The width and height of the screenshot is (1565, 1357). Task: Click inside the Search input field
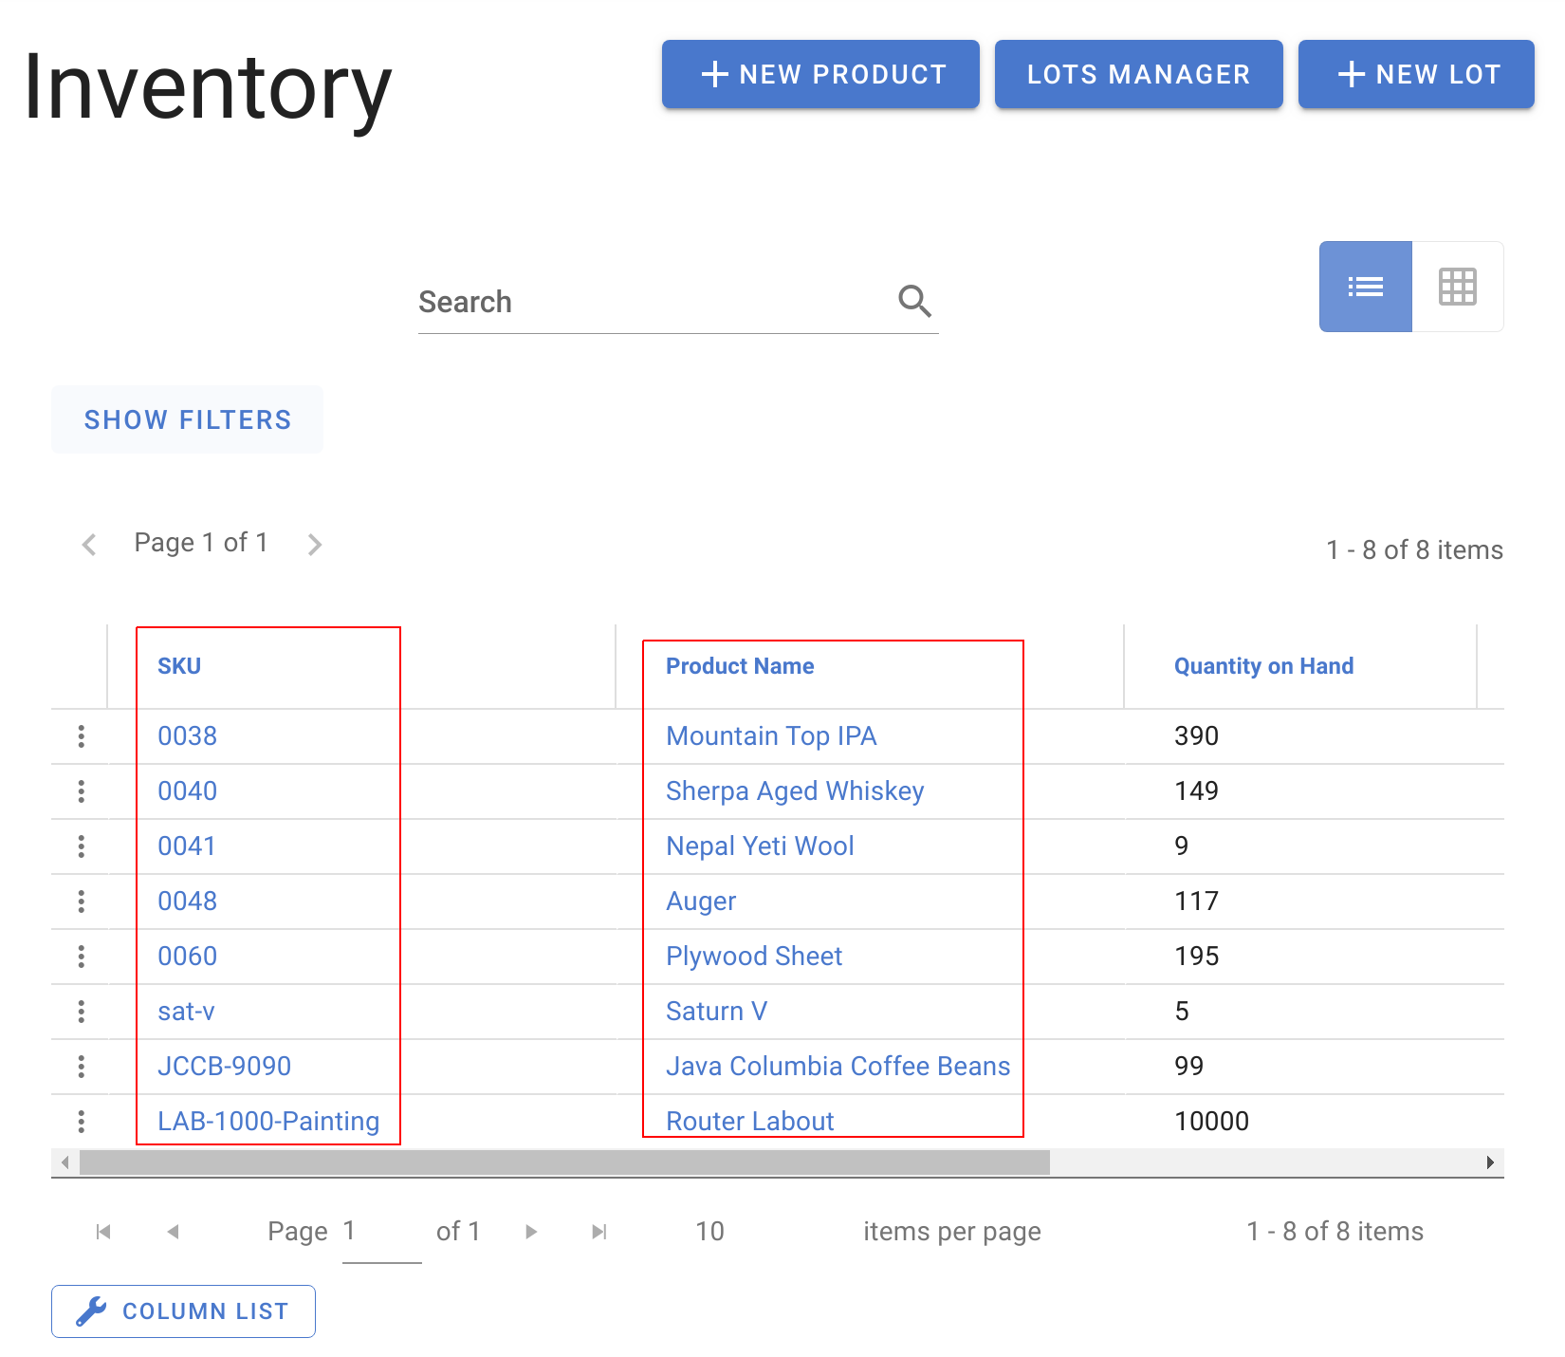(x=617, y=302)
